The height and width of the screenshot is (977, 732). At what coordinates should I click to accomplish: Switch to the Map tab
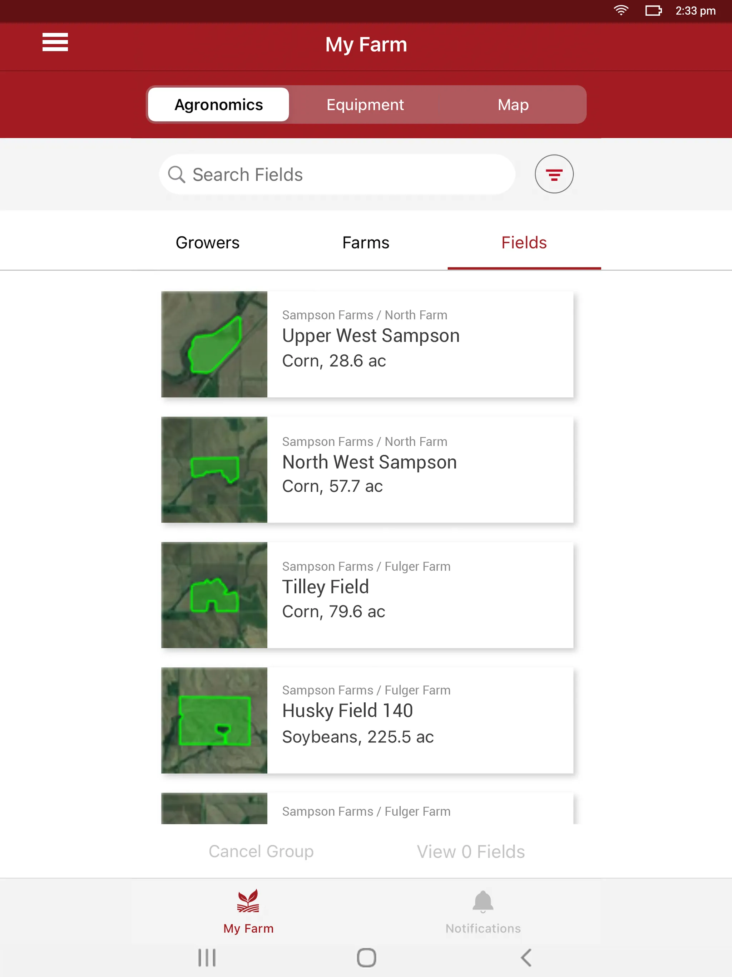pos(512,104)
